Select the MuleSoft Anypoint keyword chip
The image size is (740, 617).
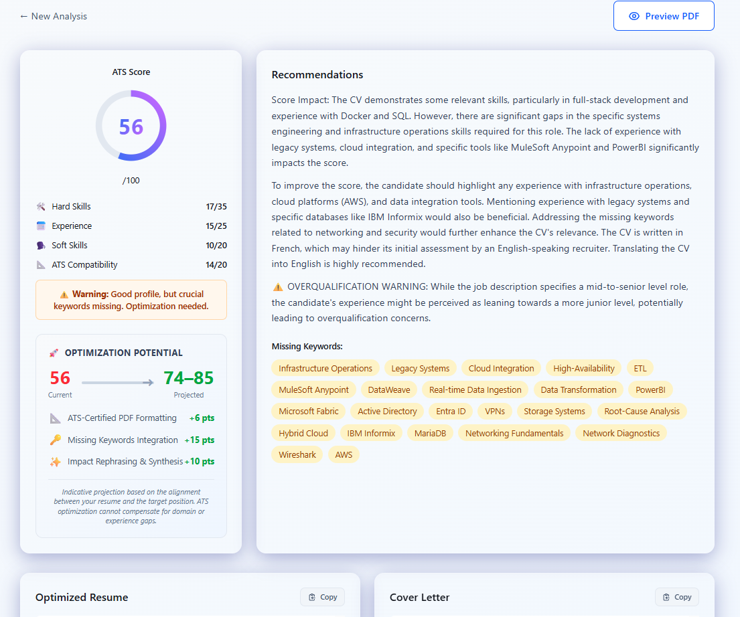313,389
